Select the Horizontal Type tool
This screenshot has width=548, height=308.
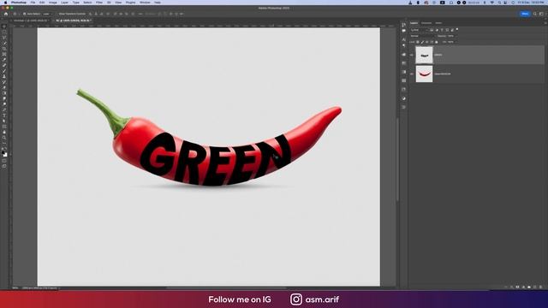pyautogui.click(x=4, y=115)
